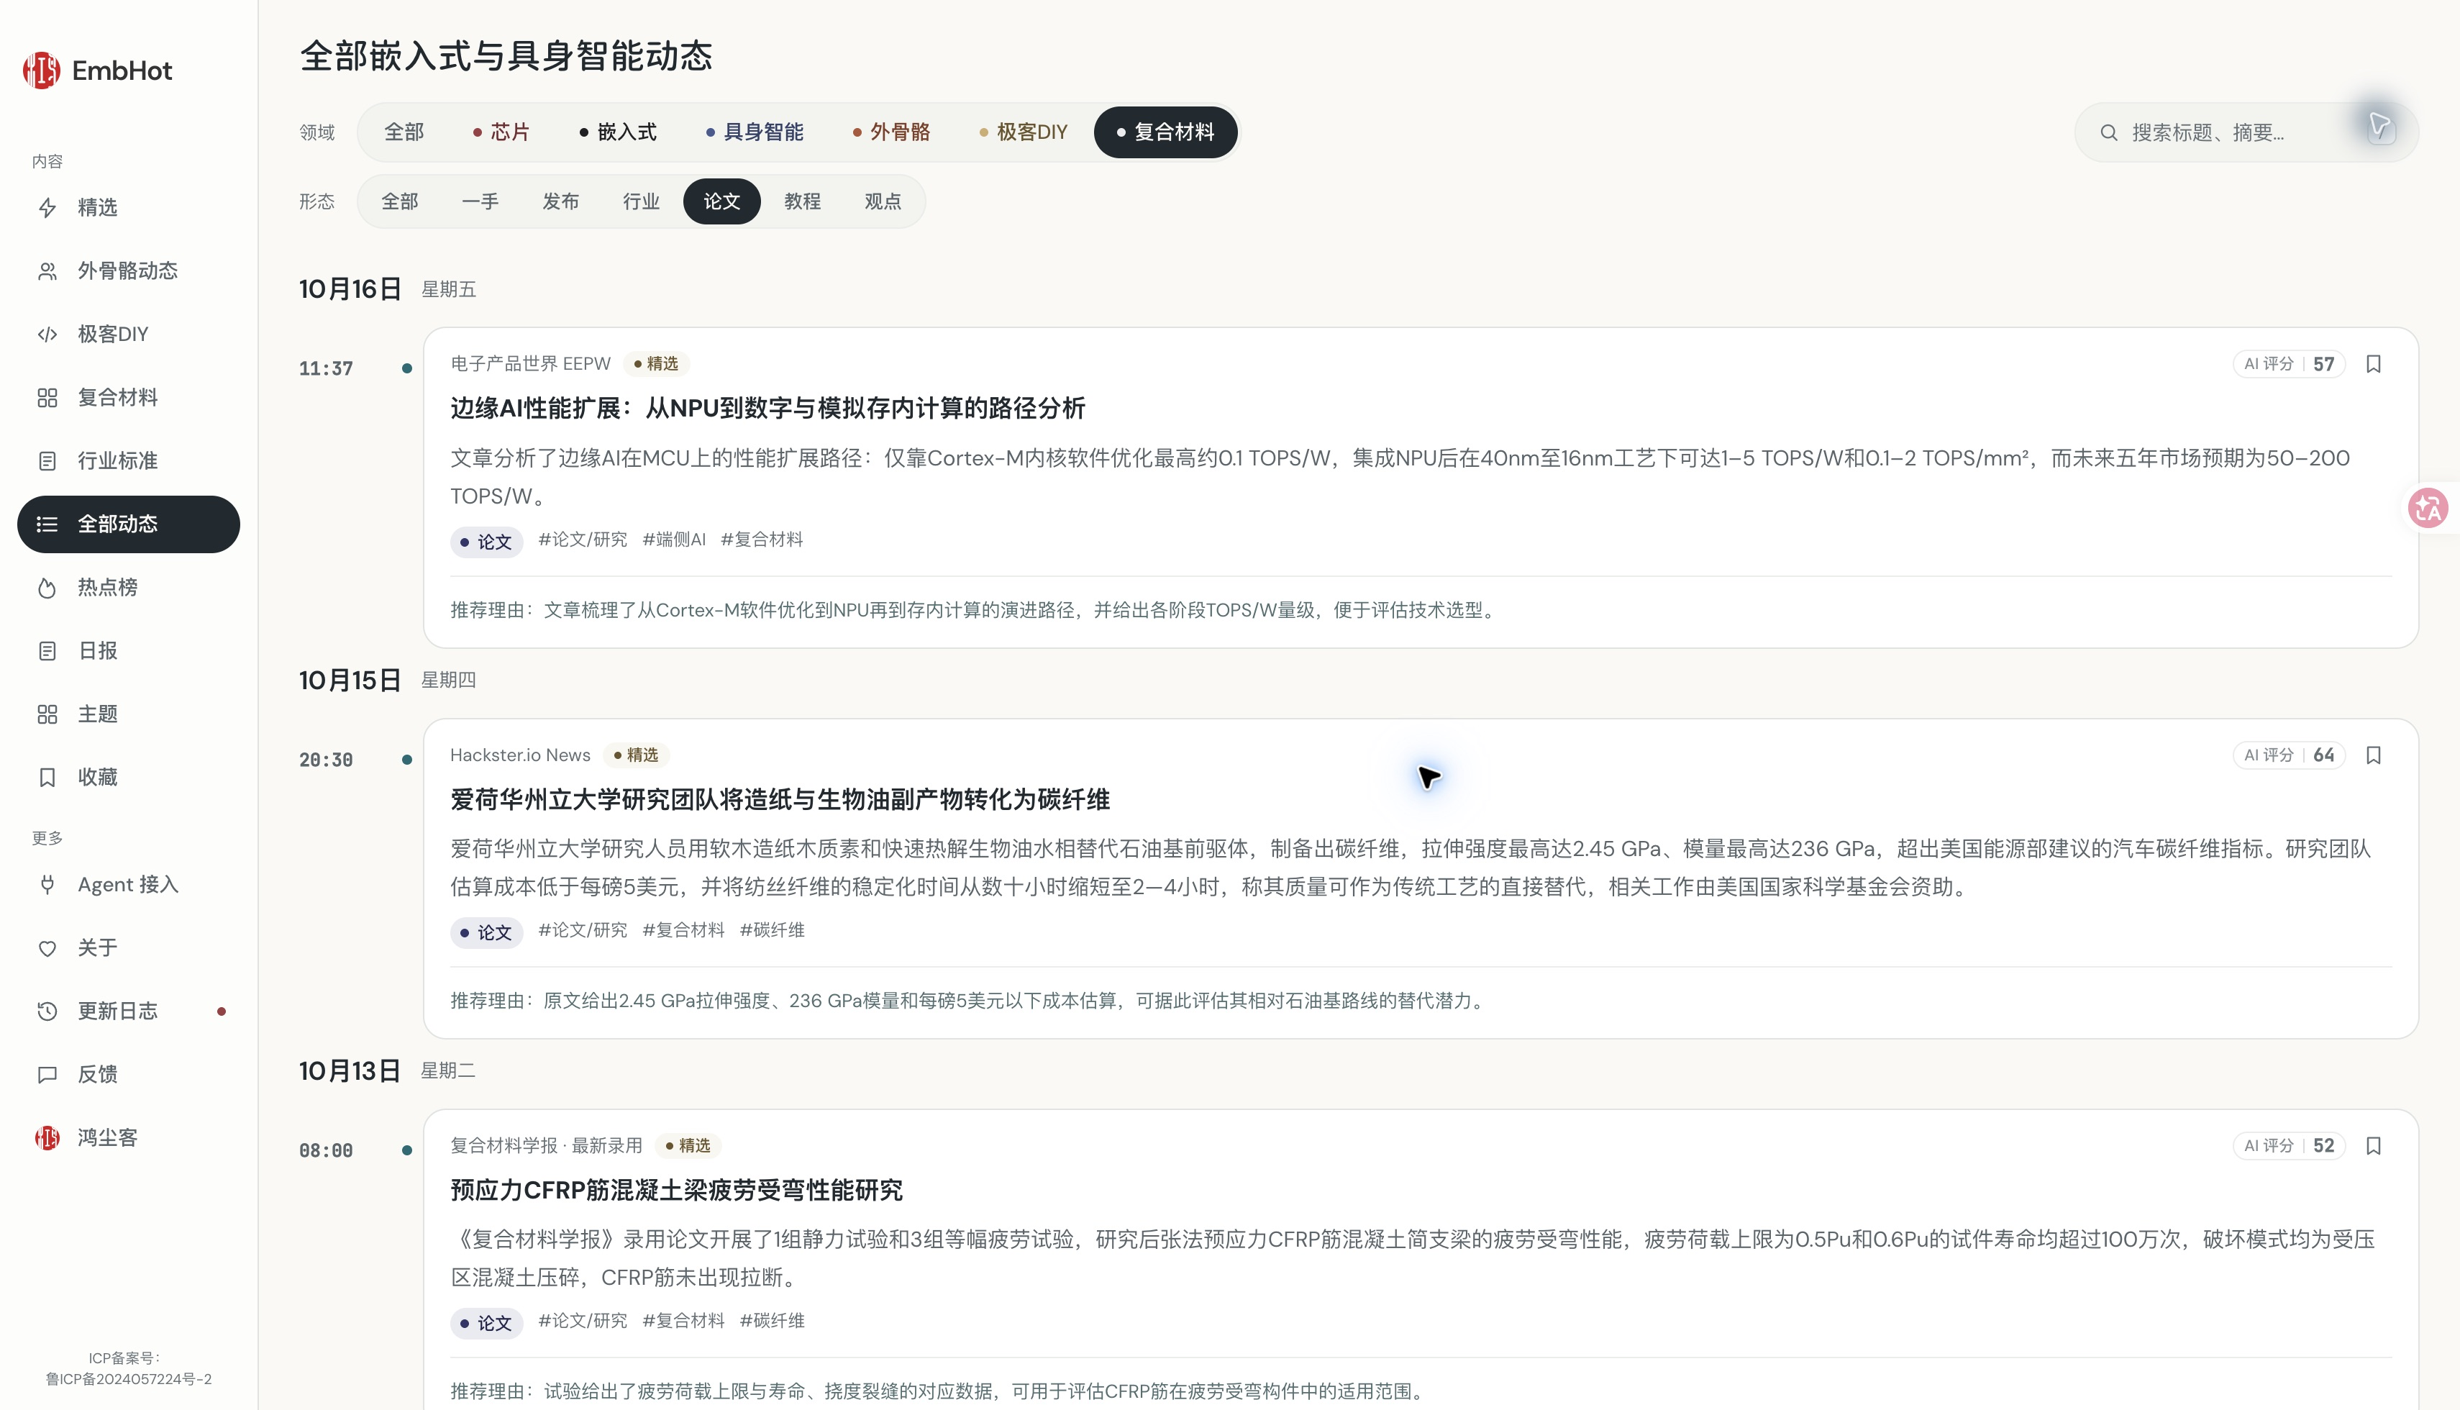Viewport: 2460px width, 1410px height.
Task: Open article 预应力CFRP筋混凝土梁 title link
Action: coord(677,1190)
